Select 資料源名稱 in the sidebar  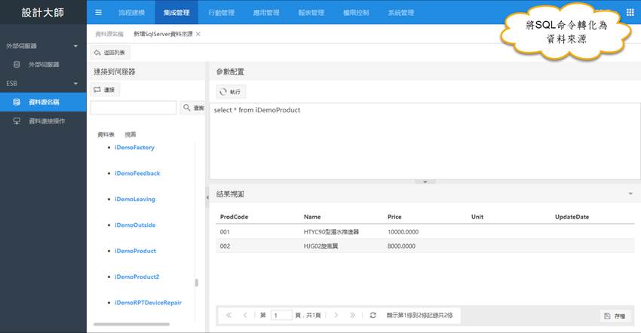click(x=43, y=102)
